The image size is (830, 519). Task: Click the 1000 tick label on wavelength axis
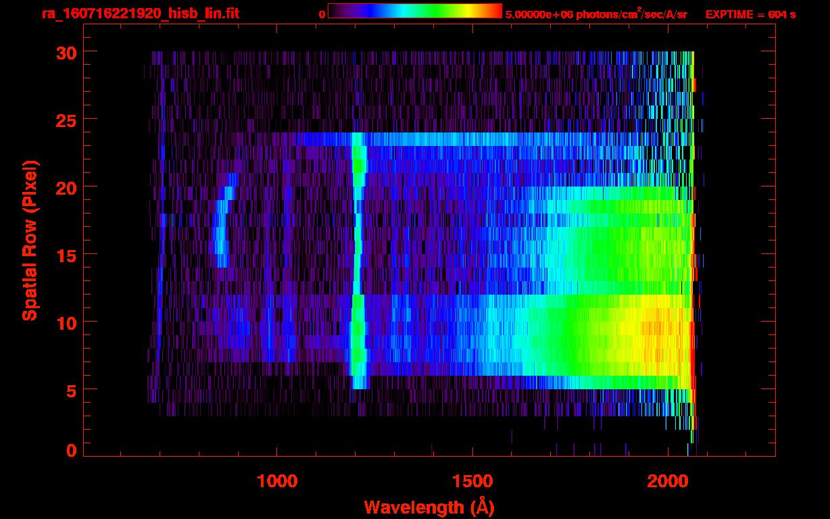coord(277,480)
